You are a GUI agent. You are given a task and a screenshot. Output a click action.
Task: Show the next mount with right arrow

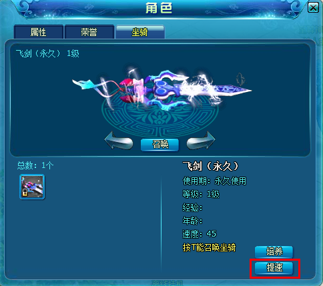pos(201,141)
